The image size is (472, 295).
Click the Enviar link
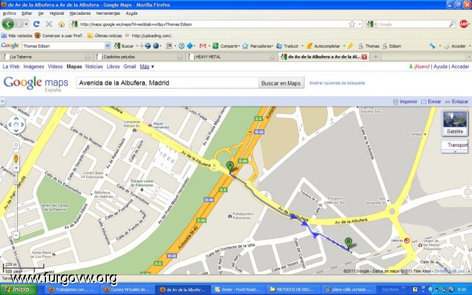[431, 101]
